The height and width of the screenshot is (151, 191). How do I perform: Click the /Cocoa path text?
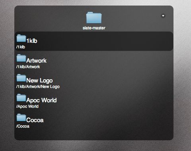(23, 126)
